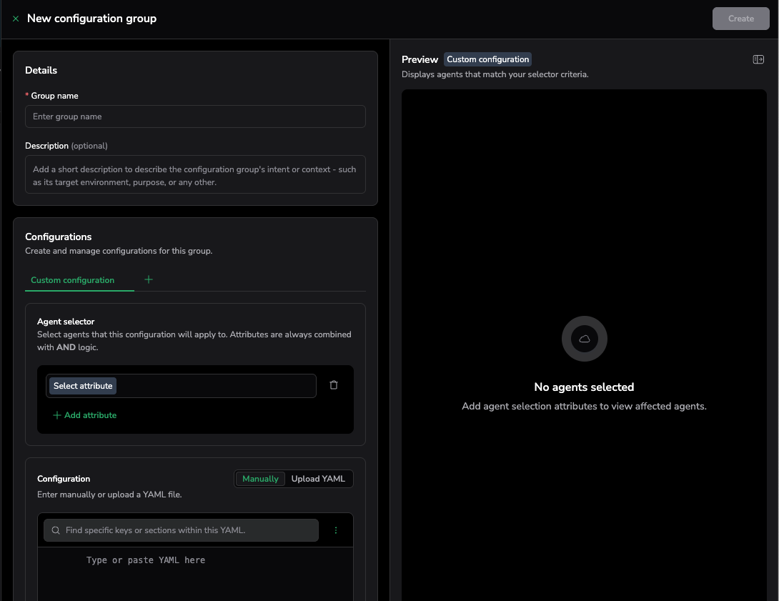This screenshot has width=779, height=601.
Task: Click the Add attribute link
Action: point(90,415)
